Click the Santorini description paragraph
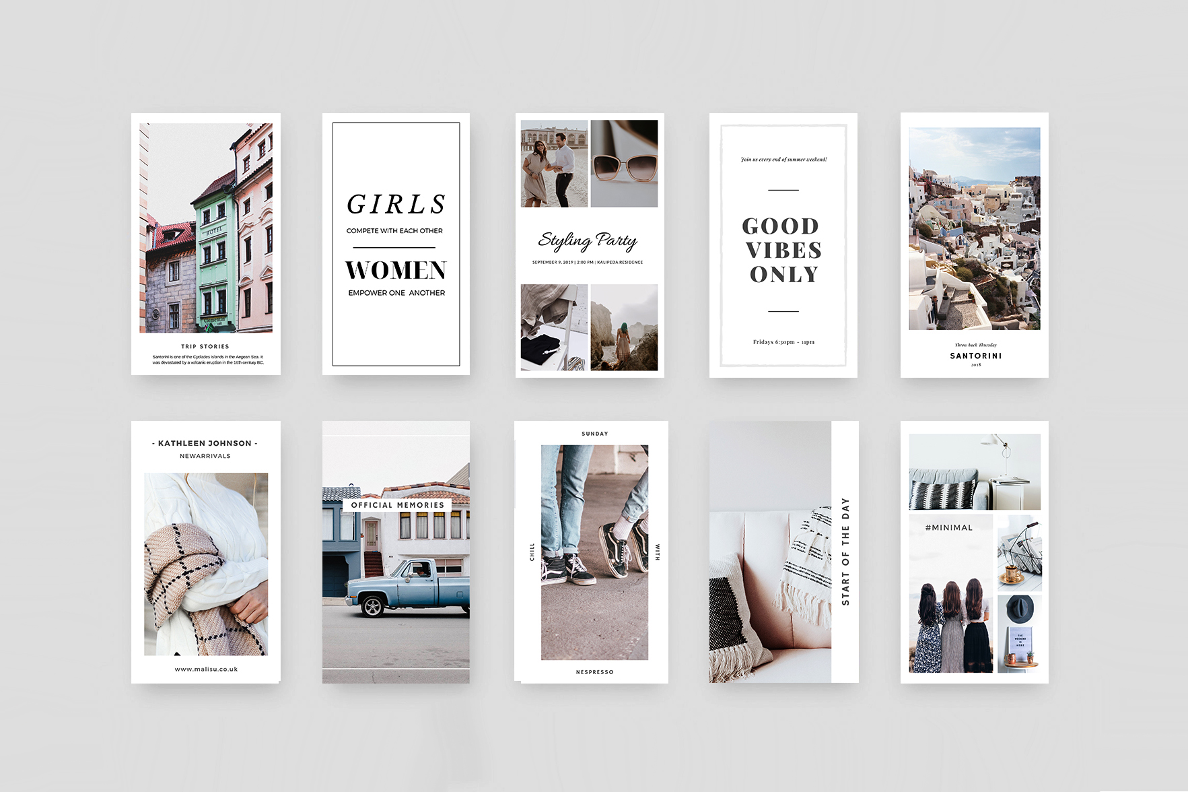The width and height of the screenshot is (1188, 792). pyautogui.click(x=207, y=360)
